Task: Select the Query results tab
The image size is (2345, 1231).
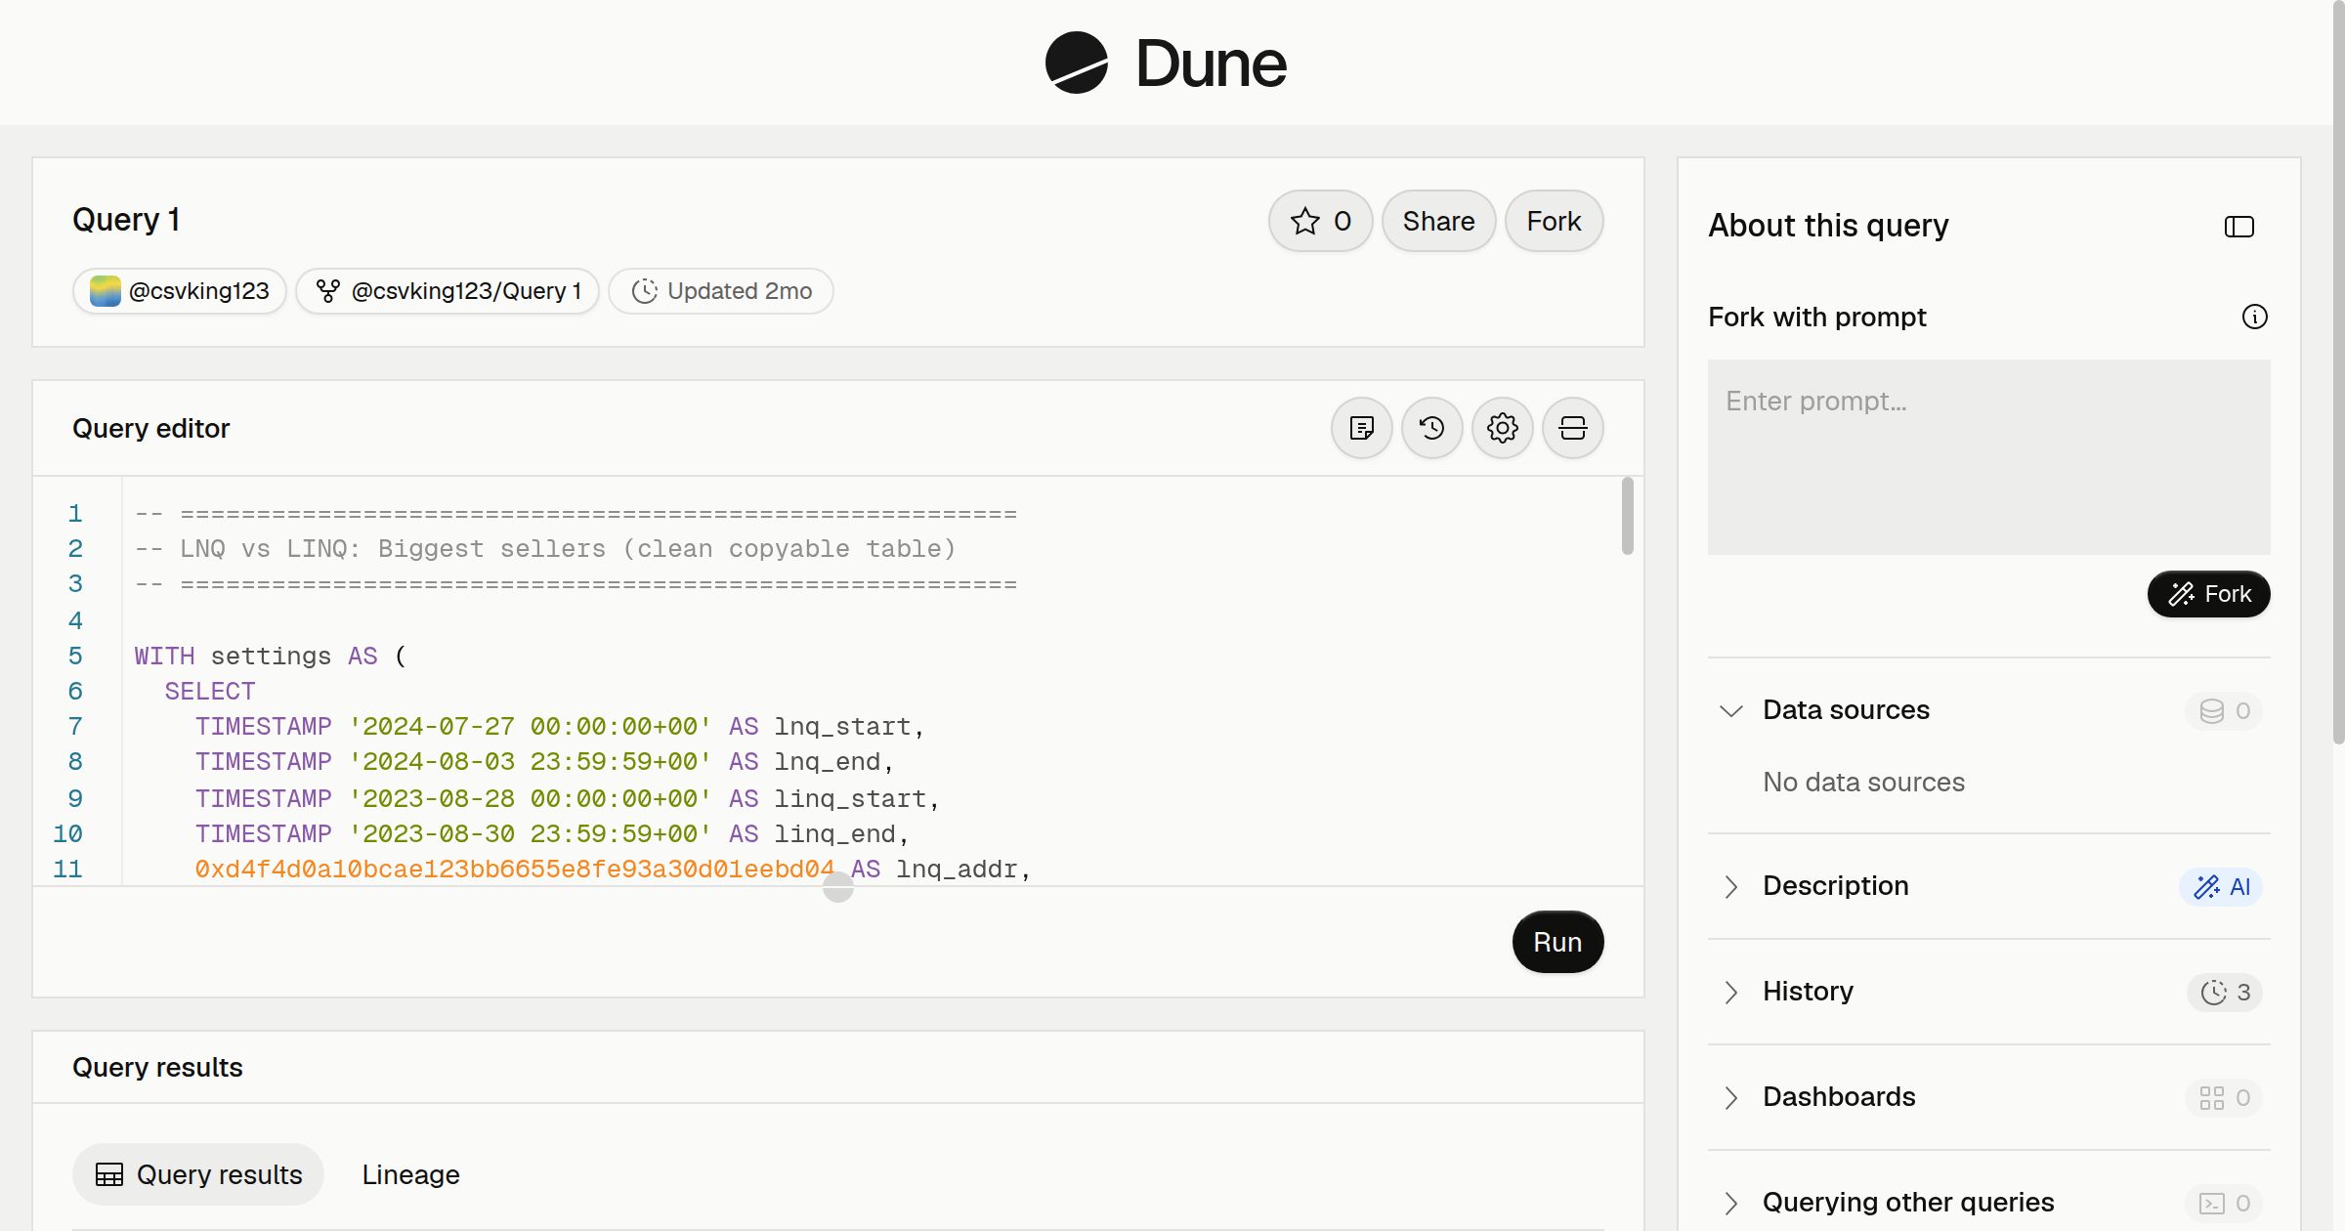Action: [198, 1174]
